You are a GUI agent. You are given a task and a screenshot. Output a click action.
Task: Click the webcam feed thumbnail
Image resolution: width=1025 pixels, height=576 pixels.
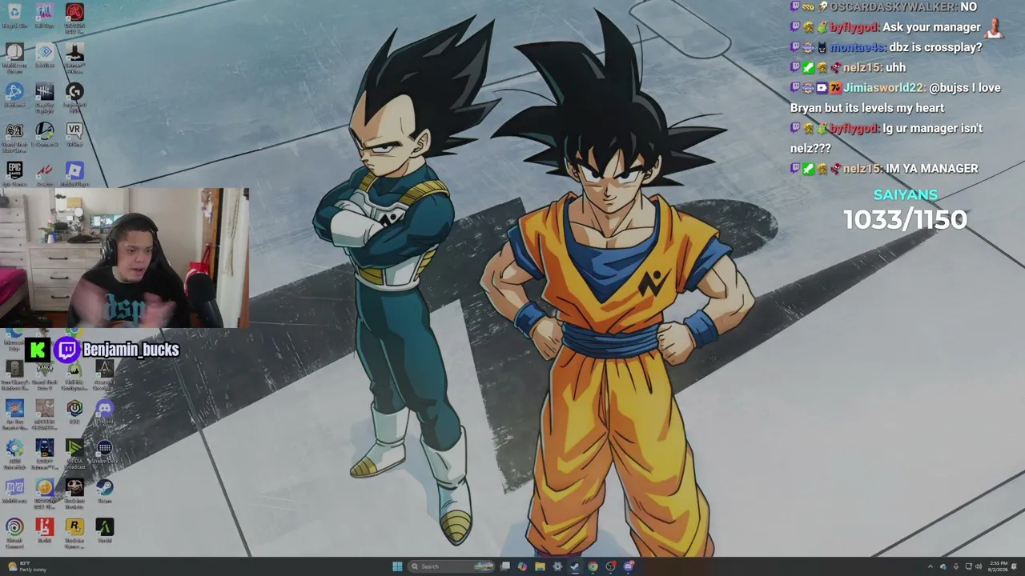[x=124, y=258]
